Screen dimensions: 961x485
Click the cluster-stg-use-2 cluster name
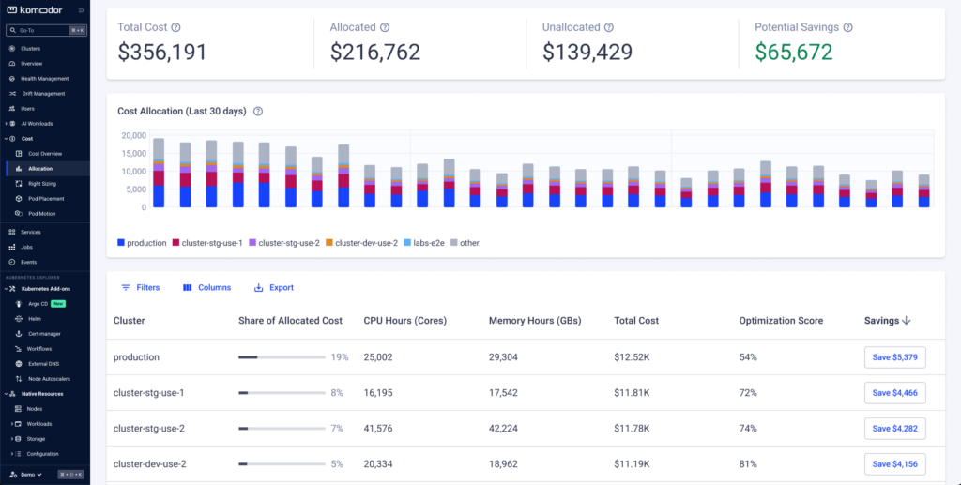[149, 428]
